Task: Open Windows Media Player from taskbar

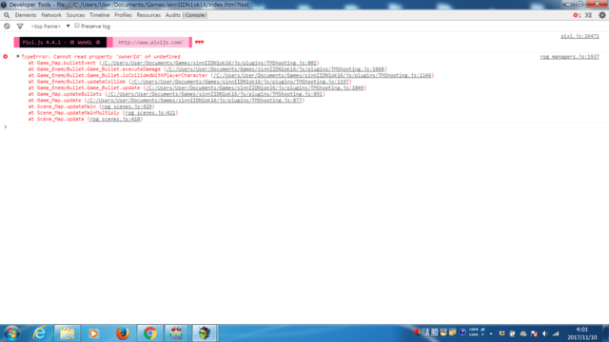Action: point(93,333)
